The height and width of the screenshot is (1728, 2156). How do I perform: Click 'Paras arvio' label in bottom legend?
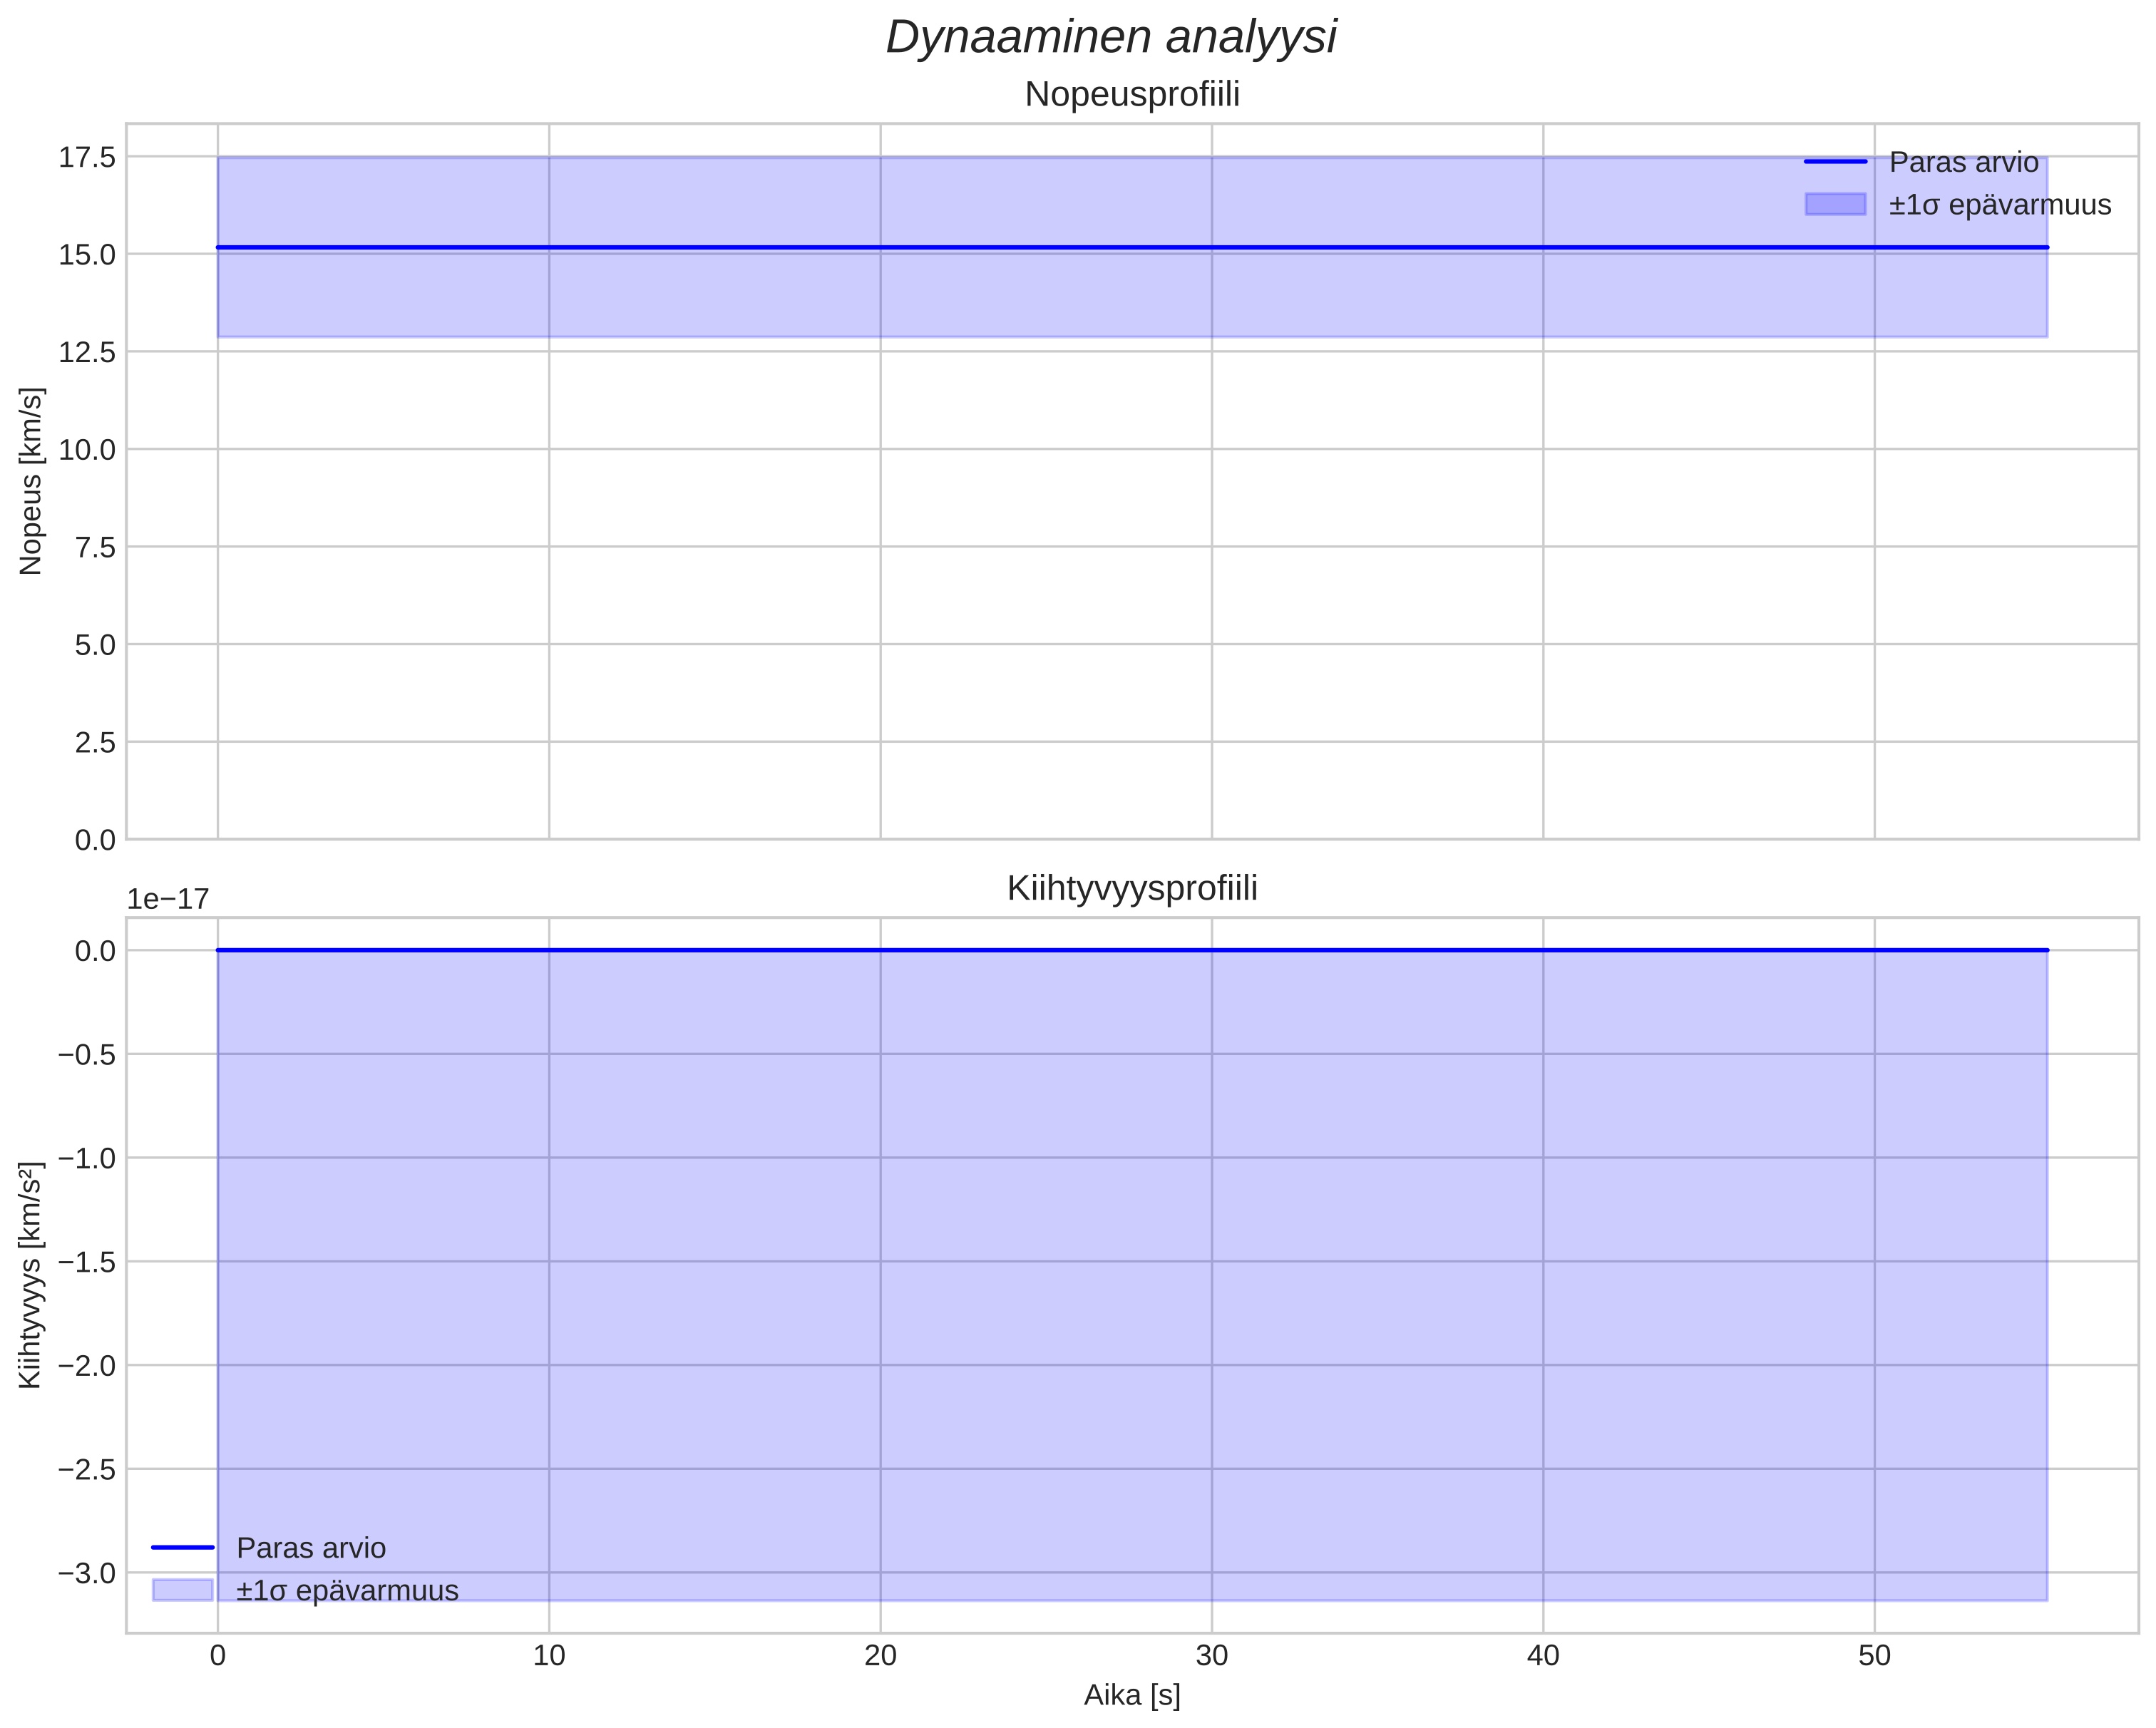[311, 1548]
